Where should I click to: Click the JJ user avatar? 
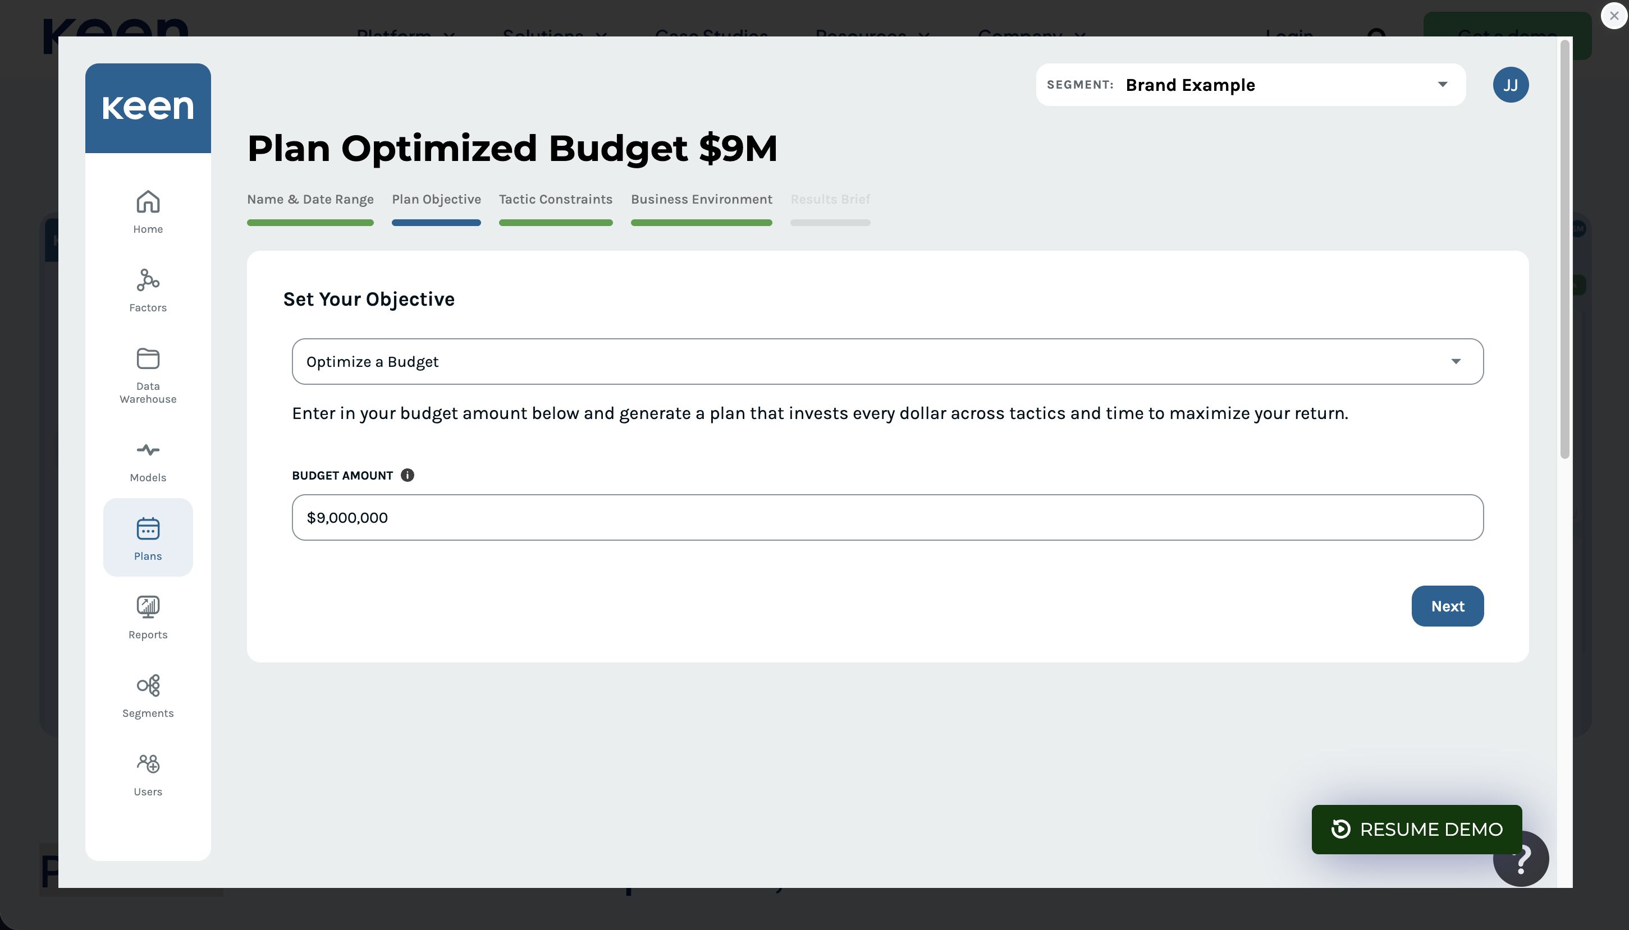click(1510, 85)
